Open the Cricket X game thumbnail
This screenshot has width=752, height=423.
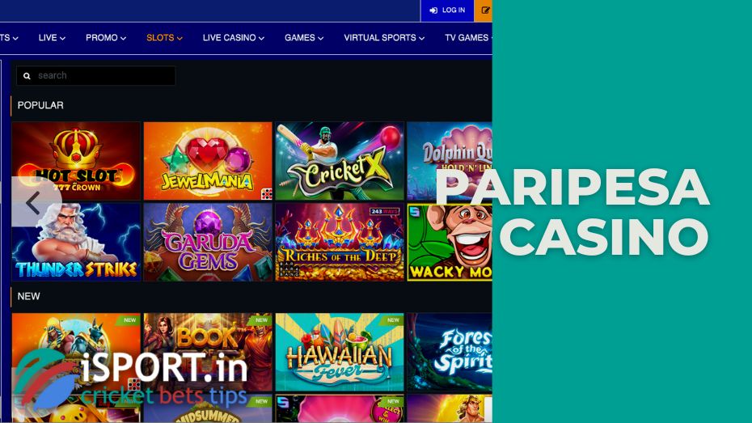[x=340, y=161]
